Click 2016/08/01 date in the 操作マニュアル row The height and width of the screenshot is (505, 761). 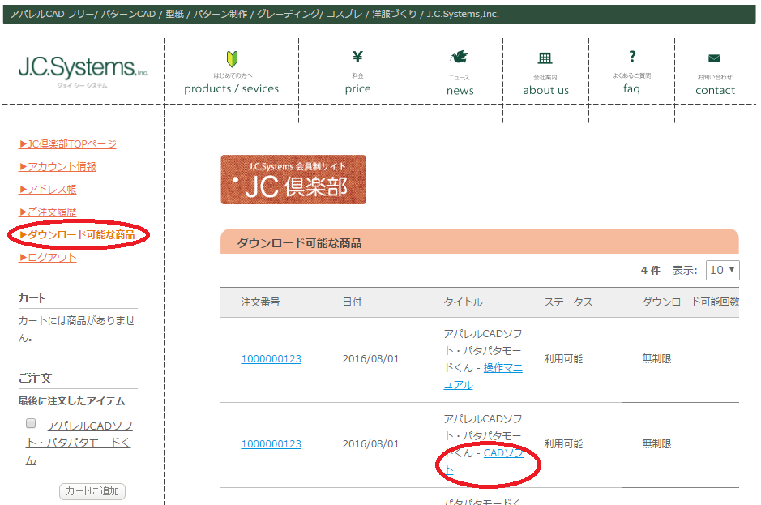pyautogui.click(x=371, y=359)
